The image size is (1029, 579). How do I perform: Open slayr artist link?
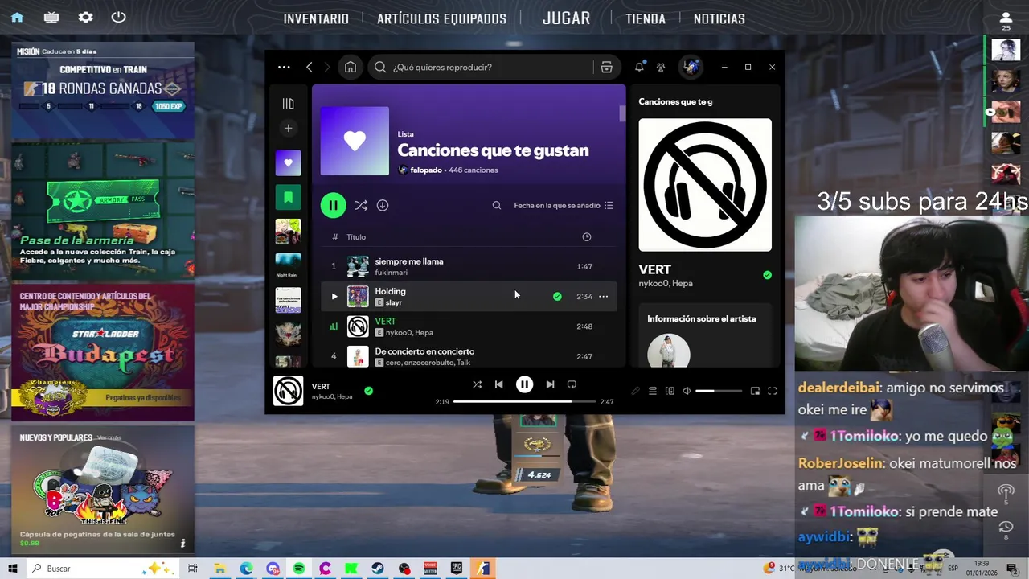coord(394,302)
